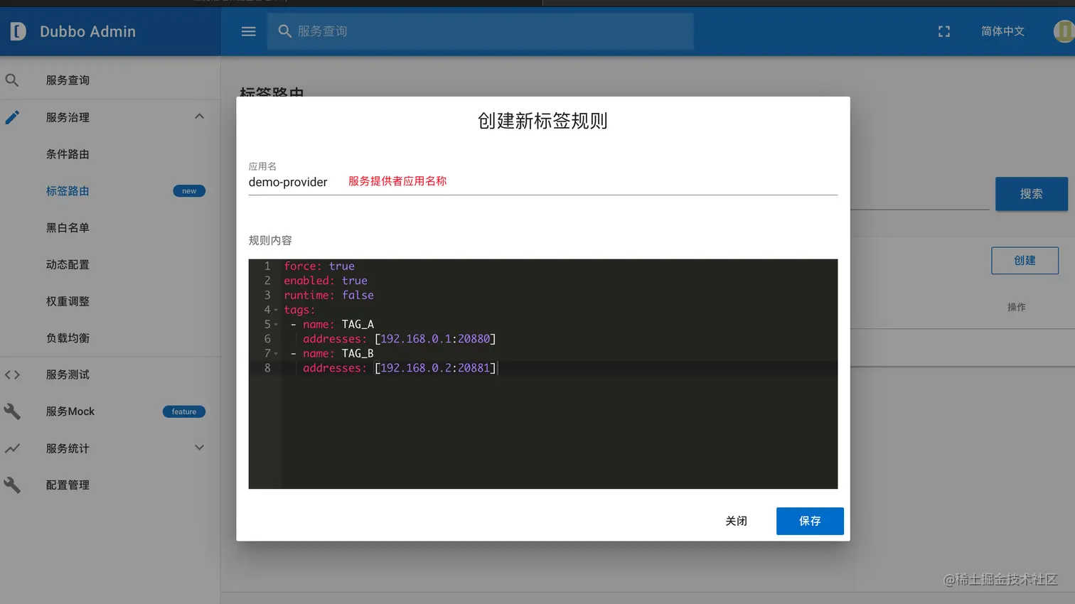
Task: Click the line 'enabled: true' in editor
Action: tap(326, 281)
